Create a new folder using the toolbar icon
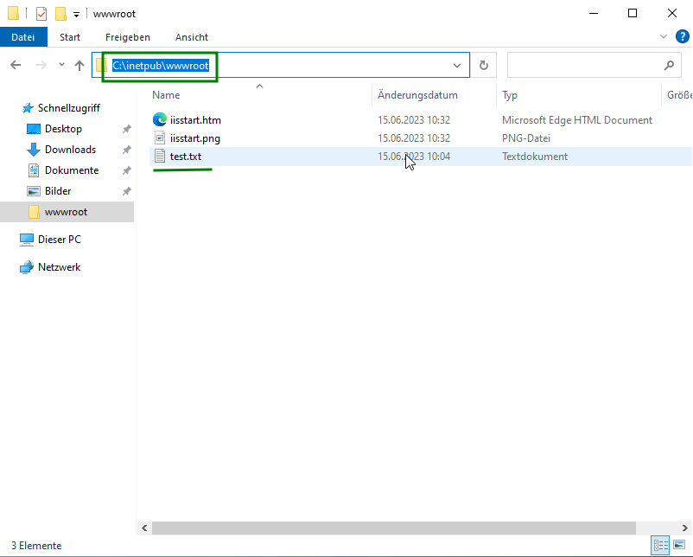The width and height of the screenshot is (693, 557). (x=59, y=13)
